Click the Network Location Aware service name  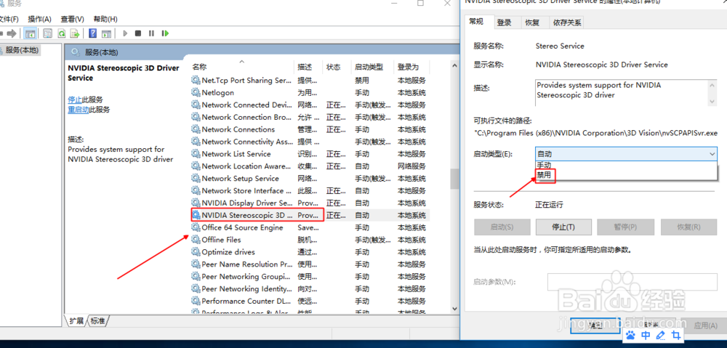point(246,166)
